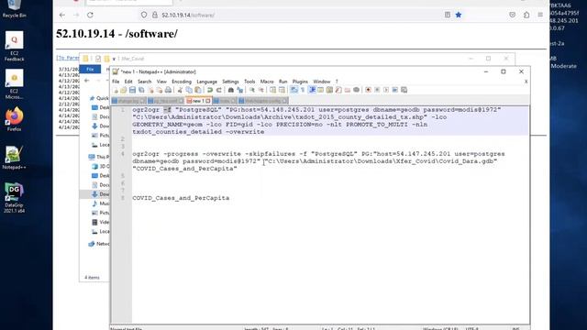Viewport: 587px width, 330px height.
Task: Click the Firefox extensions puzzle icon
Action: click(526, 15)
